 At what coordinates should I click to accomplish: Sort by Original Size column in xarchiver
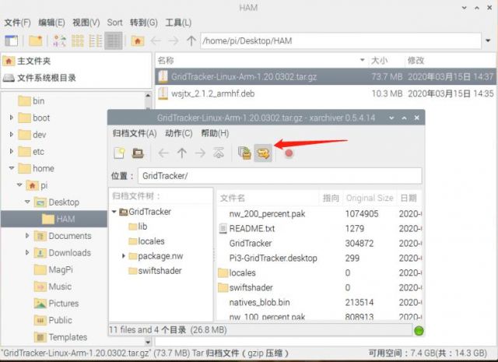(x=370, y=198)
